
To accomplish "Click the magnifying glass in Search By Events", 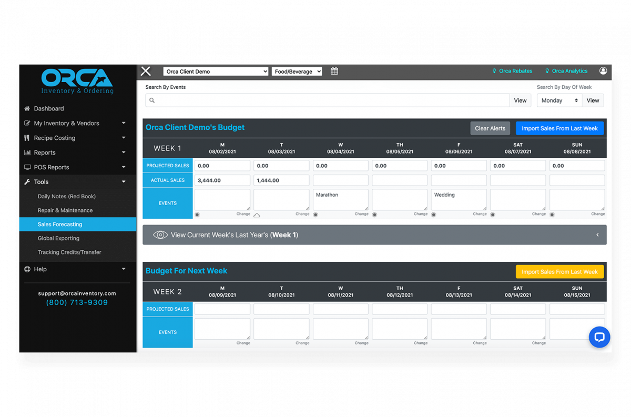I will coord(152,100).
